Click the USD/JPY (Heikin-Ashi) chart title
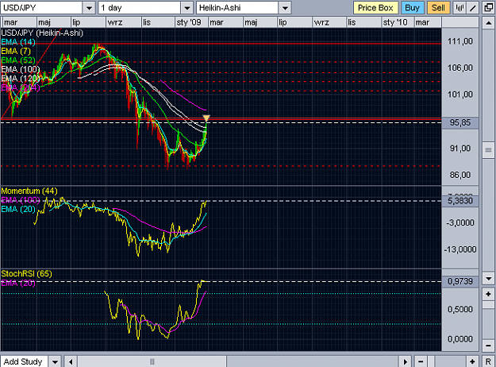This screenshot has width=496, height=367. pyautogui.click(x=42, y=33)
